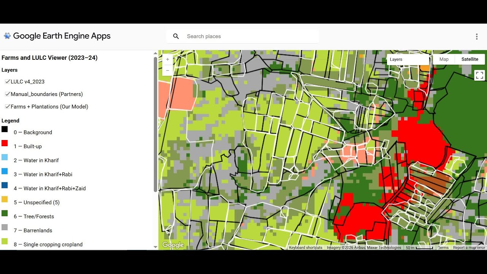
Task: Click the red Built-up legend swatch
Action: tap(5, 143)
